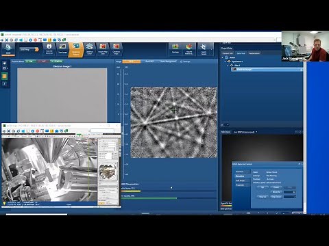This screenshot has height=246, width=329.
Task: Switch to the second Image panel tab
Action: 149,61
